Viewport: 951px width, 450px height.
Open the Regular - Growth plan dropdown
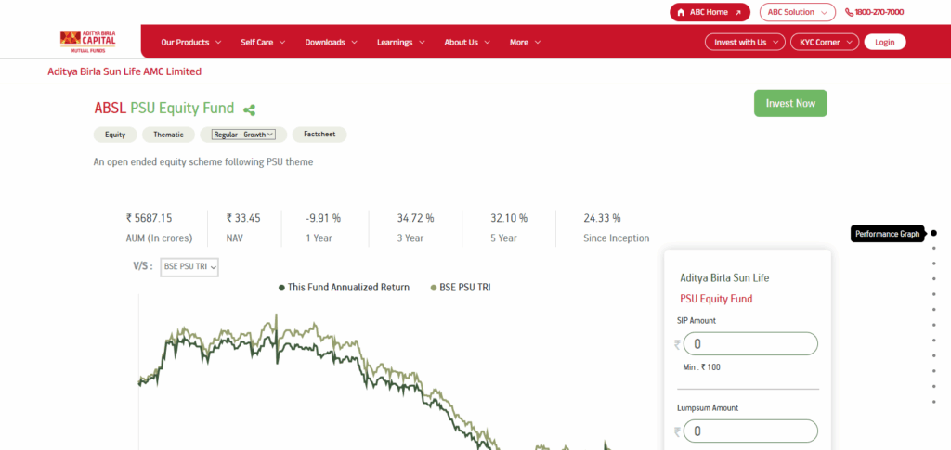click(x=243, y=135)
